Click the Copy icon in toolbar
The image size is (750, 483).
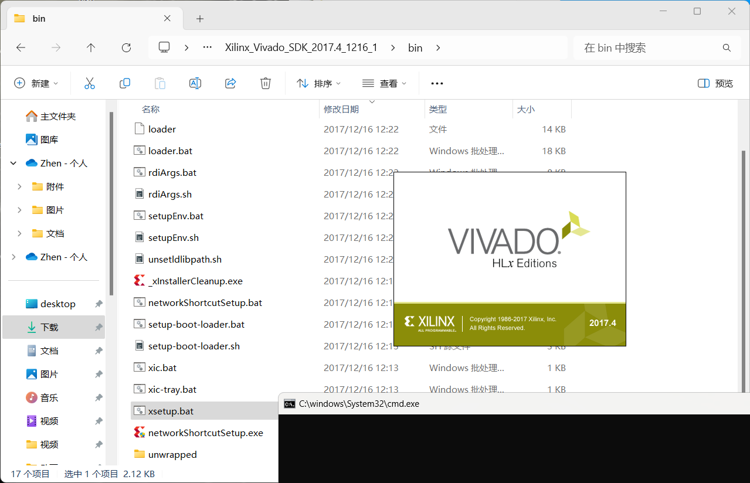125,83
